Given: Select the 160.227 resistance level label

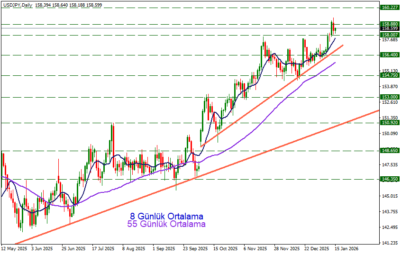Looking at the screenshot, I should (x=389, y=8).
